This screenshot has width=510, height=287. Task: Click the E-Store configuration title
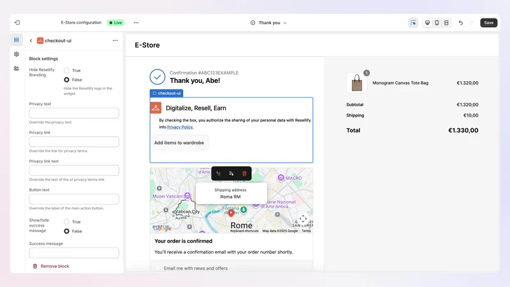tap(82, 23)
